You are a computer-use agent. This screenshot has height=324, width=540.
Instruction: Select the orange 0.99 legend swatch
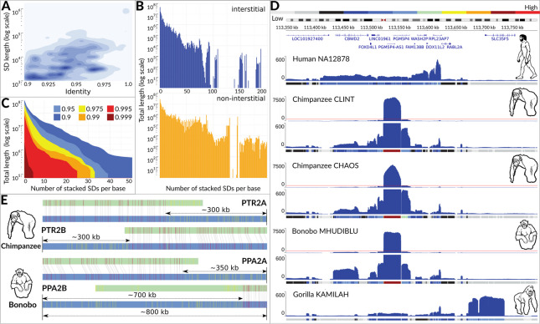pos(81,117)
